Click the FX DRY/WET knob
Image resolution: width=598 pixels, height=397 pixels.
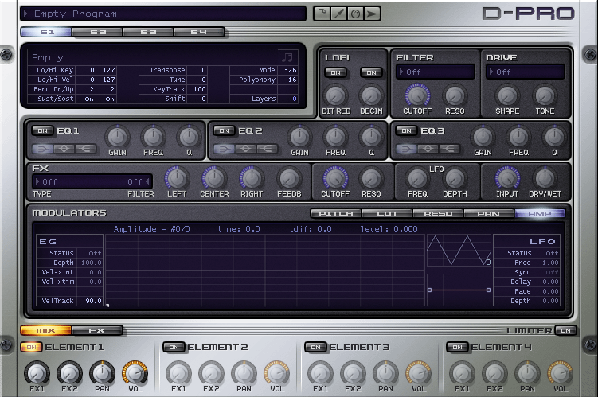pos(545,178)
